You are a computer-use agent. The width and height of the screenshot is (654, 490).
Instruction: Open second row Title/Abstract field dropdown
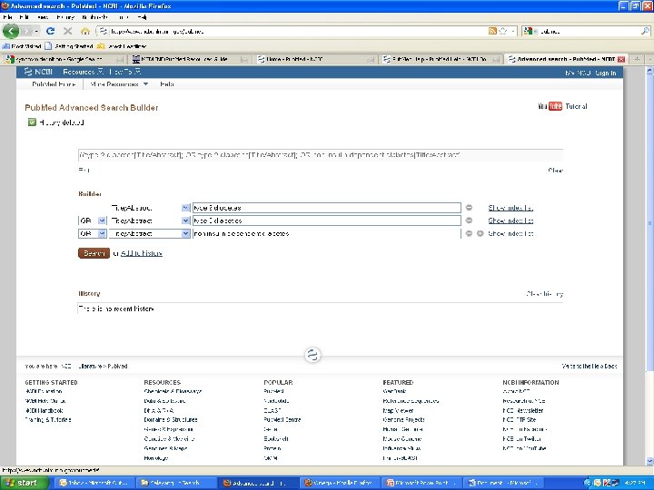click(185, 220)
